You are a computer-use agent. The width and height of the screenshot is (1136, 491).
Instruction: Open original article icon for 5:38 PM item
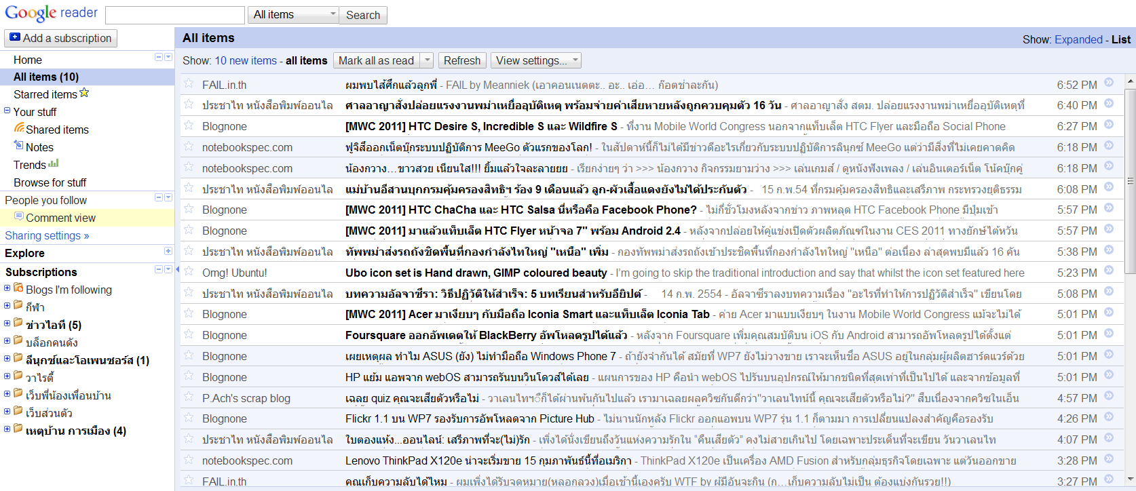pos(1109,249)
